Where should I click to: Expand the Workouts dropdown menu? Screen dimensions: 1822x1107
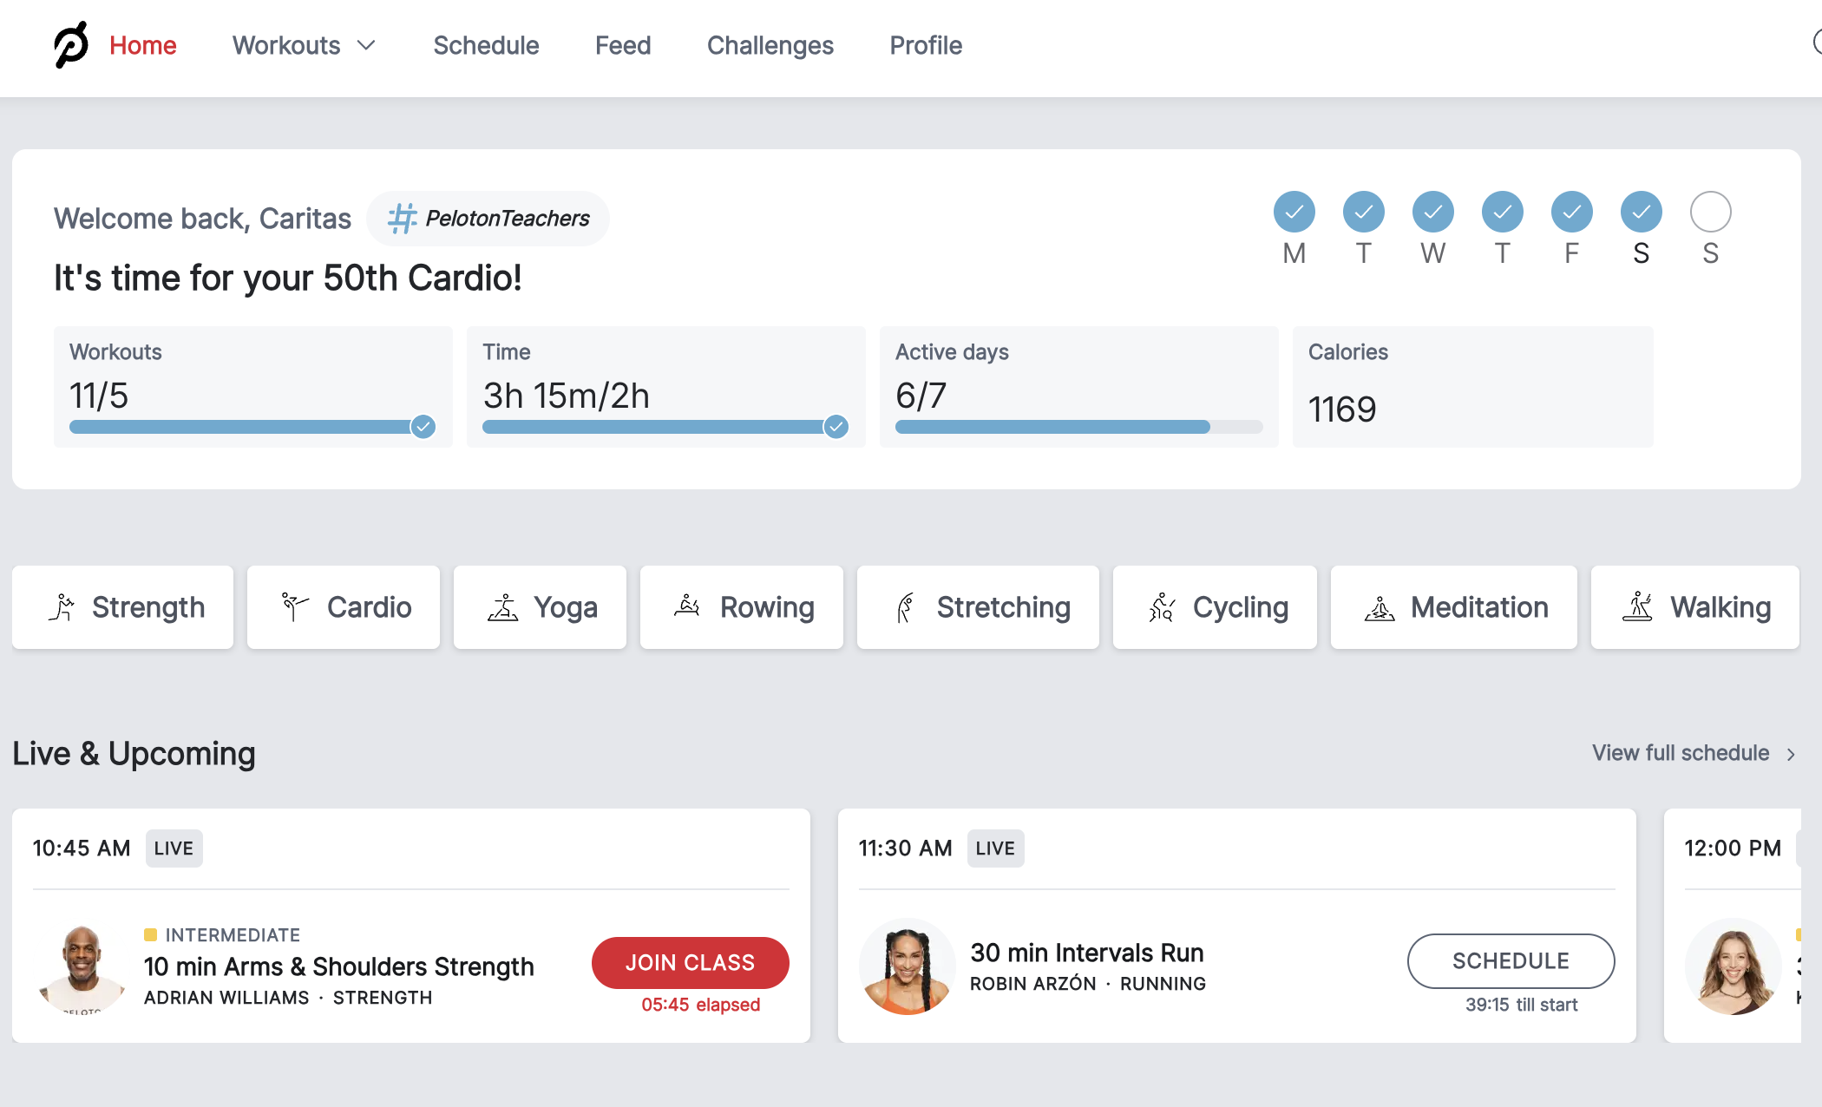[x=304, y=45]
